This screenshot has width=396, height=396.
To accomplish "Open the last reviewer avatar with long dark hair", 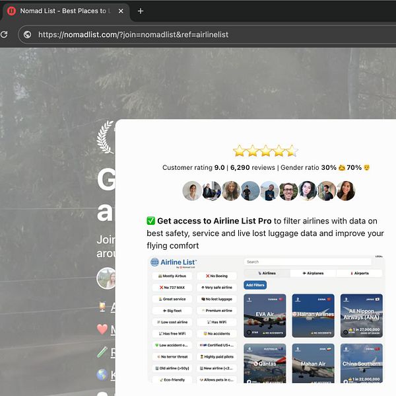I will point(346,191).
